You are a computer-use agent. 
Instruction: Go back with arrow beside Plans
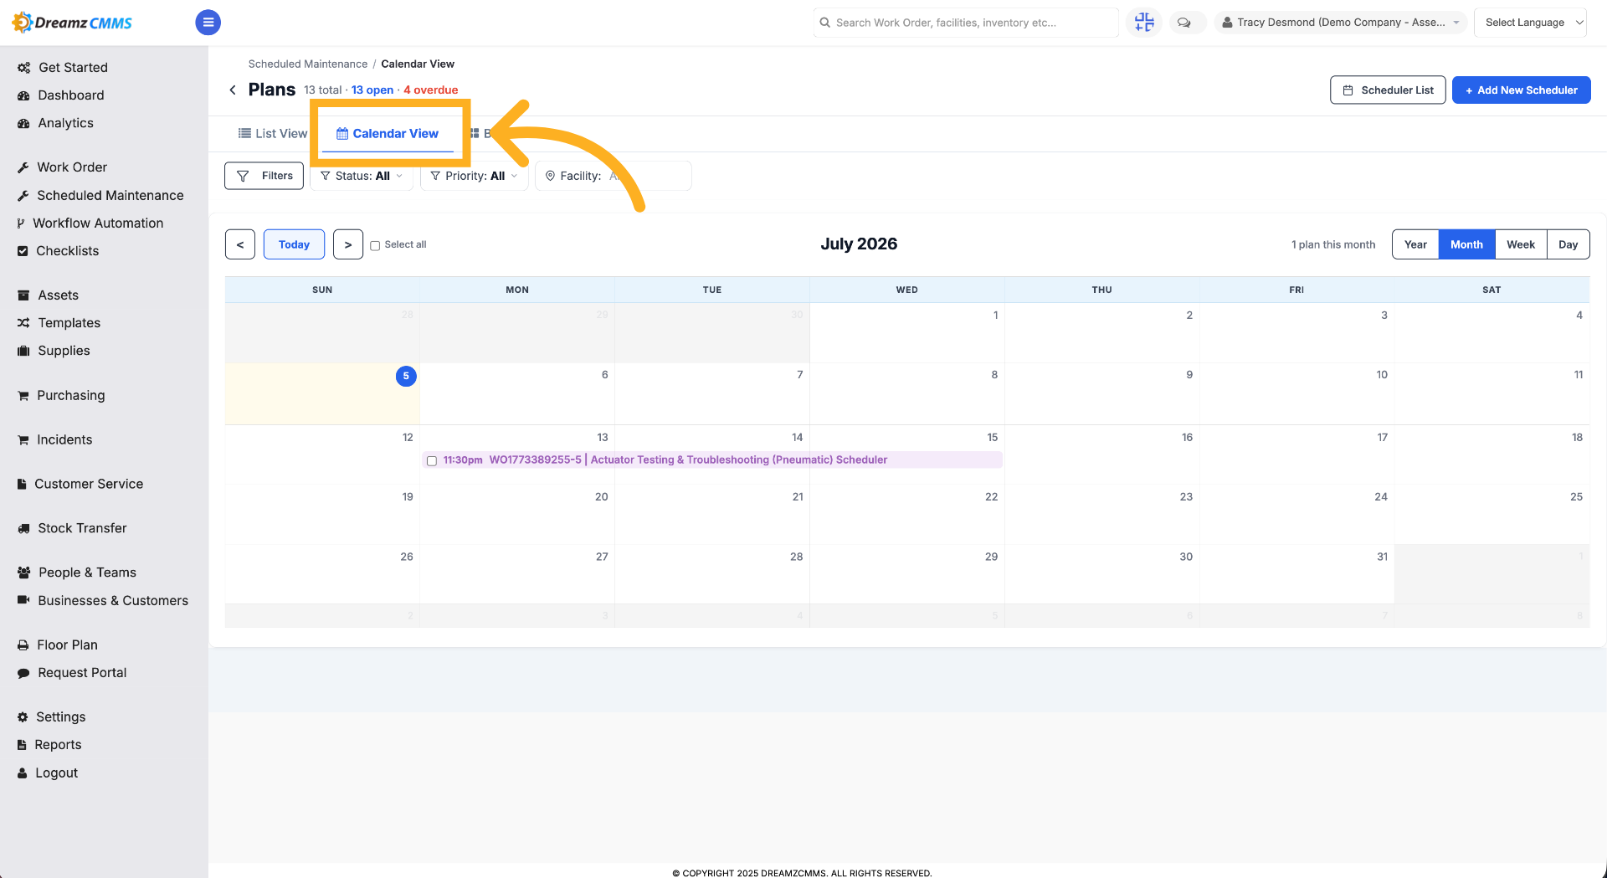coord(233,90)
